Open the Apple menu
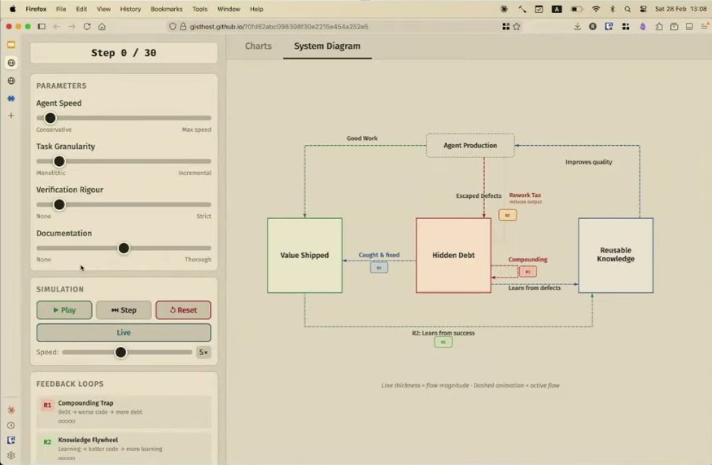Image resolution: width=712 pixels, height=465 pixels. 13,9
